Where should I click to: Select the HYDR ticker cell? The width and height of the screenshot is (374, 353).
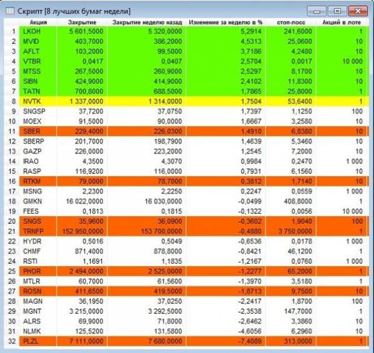click(x=38, y=241)
